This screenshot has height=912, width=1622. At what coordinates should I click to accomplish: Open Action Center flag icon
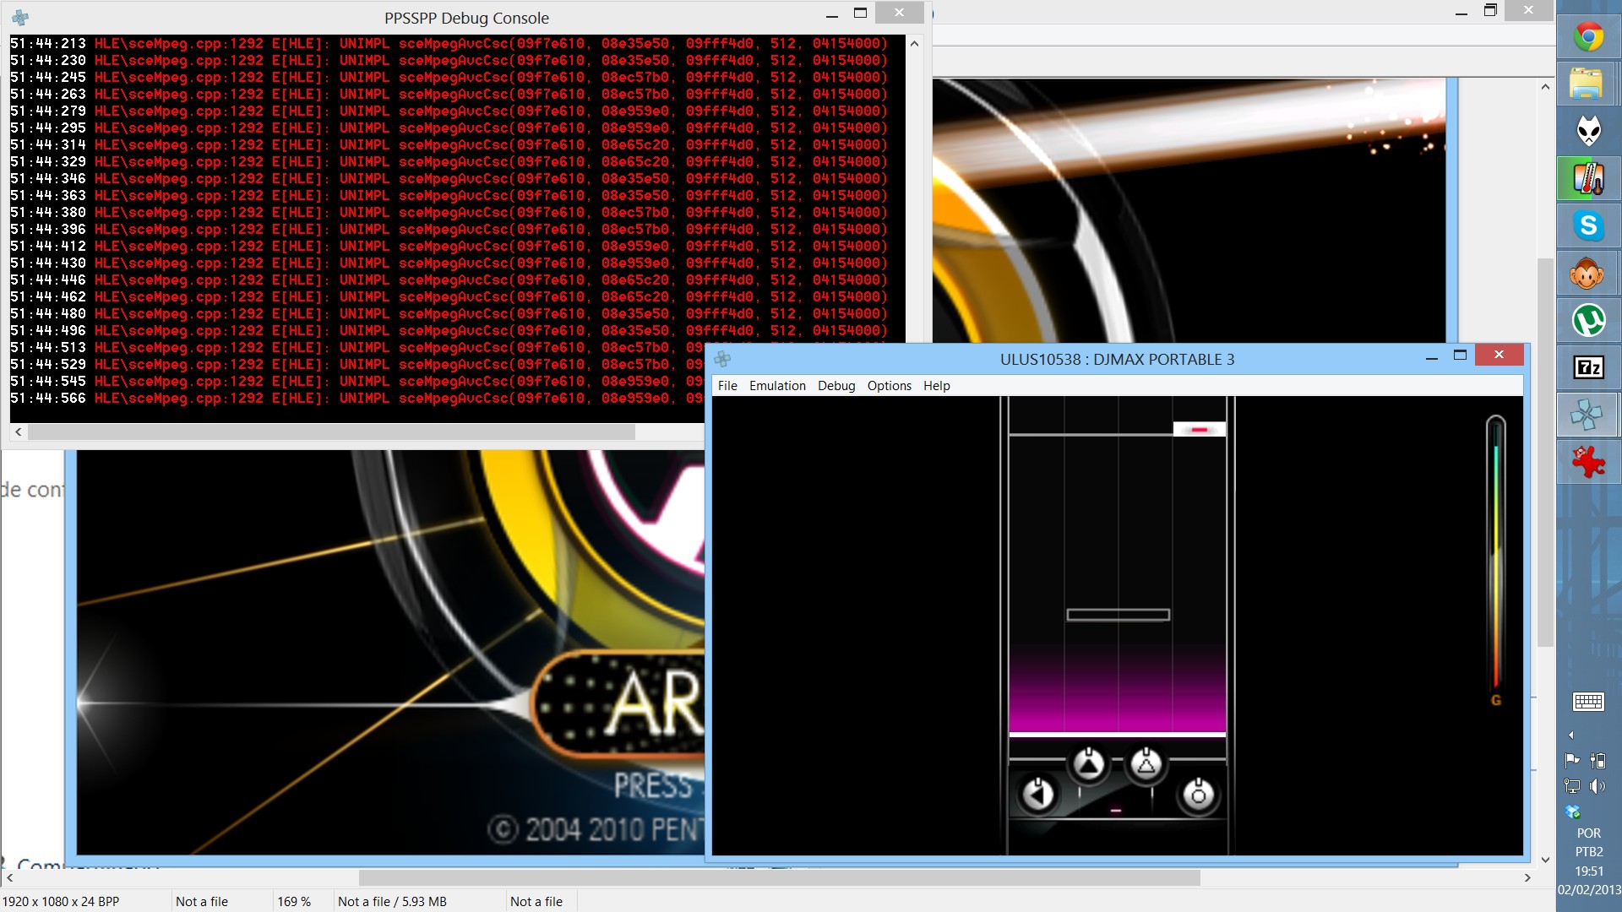pos(1572,759)
